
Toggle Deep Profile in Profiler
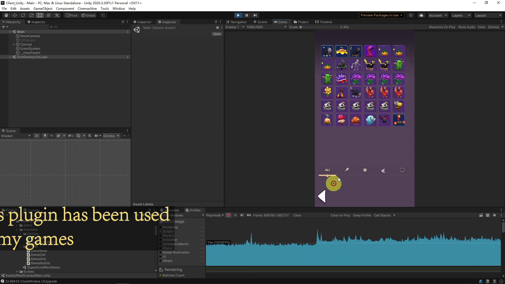point(362,215)
